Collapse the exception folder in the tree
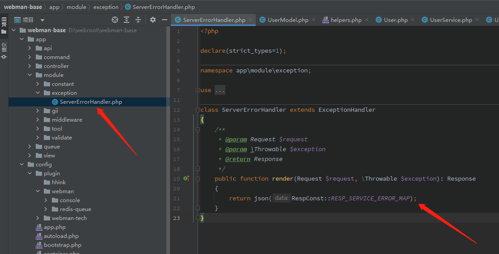The image size is (499, 254). pyautogui.click(x=38, y=93)
